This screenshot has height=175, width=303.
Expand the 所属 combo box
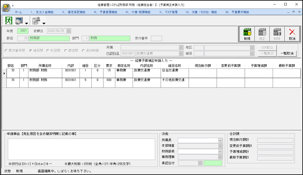[x=181, y=47]
